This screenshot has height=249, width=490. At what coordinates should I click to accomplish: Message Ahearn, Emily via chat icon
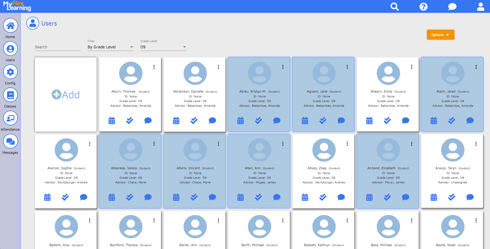tap(405, 120)
